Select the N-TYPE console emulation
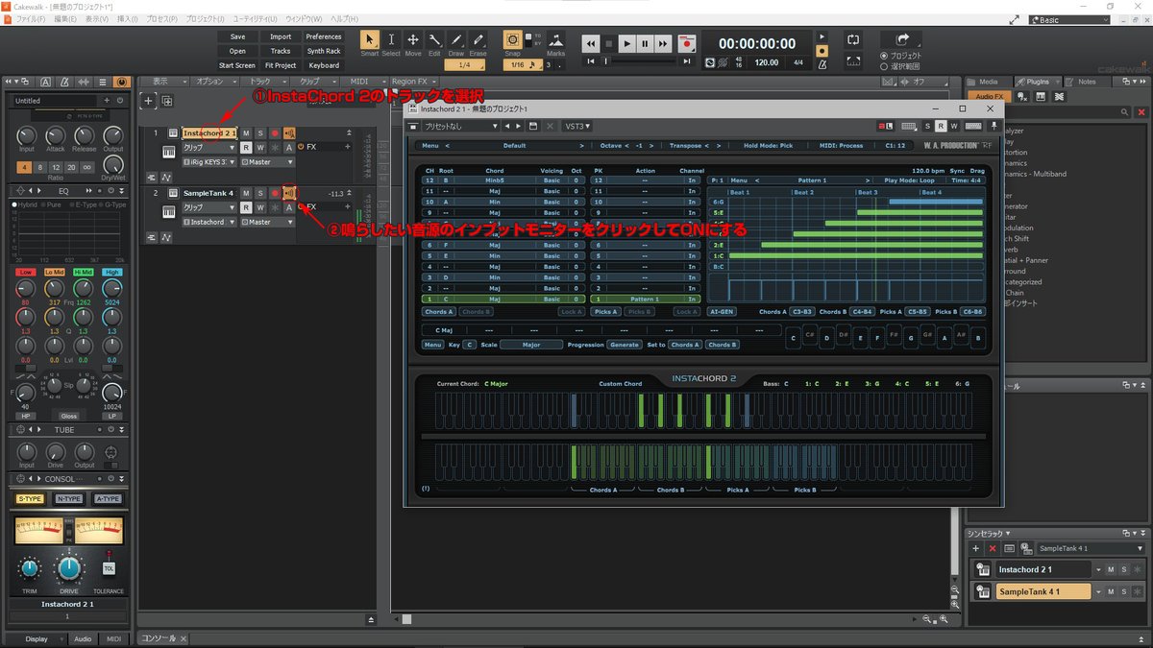Viewport: 1153px width, 648px height. pos(68,499)
